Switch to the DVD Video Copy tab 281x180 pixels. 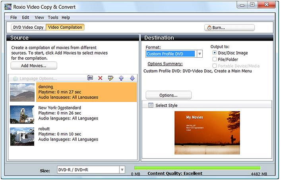click(28, 27)
